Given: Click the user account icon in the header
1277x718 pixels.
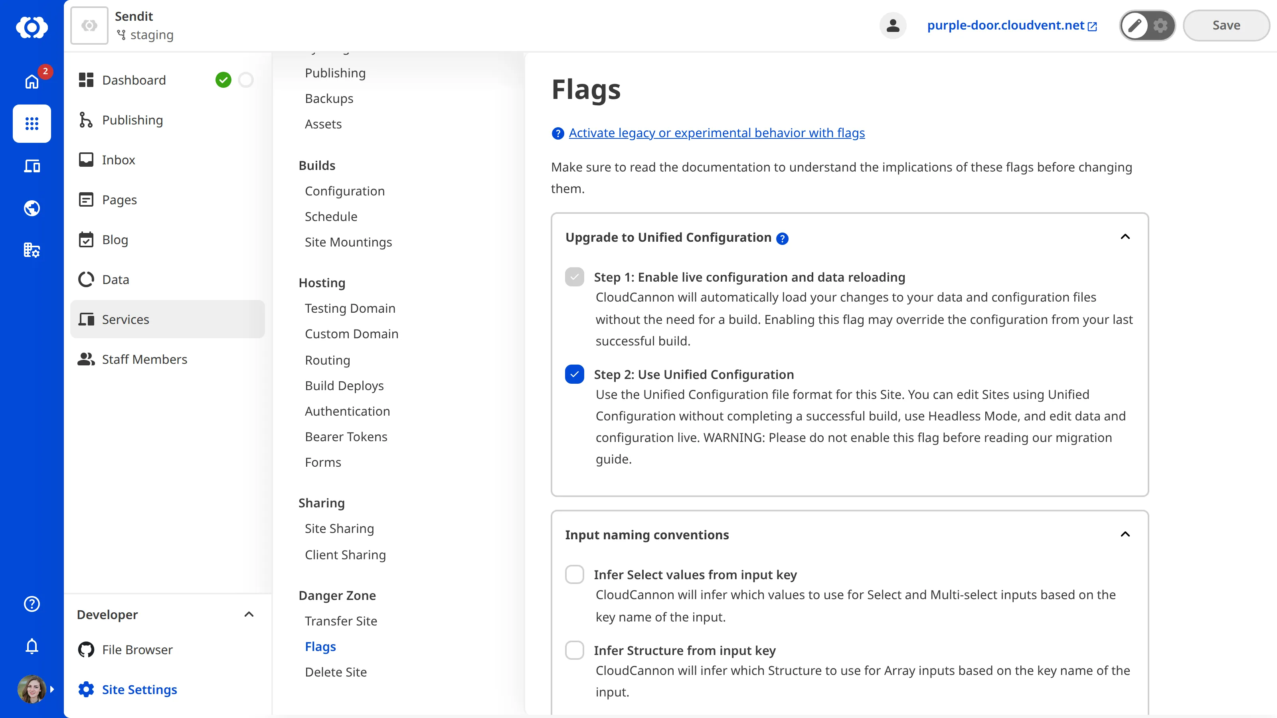Looking at the screenshot, I should click(893, 25).
